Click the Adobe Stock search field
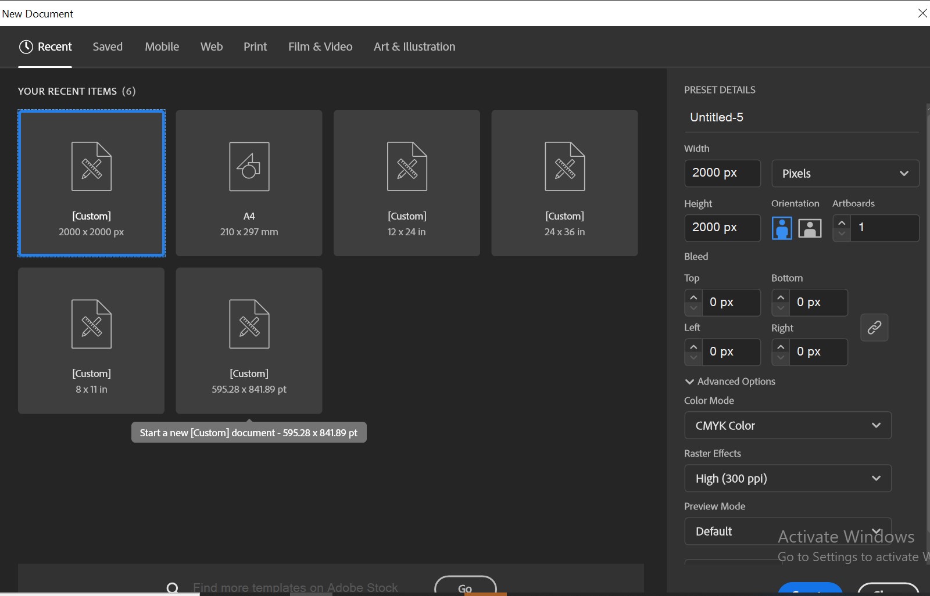The height and width of the screenshot is (596, 930). point(295,588)
